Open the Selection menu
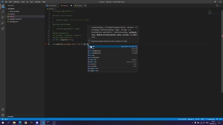223x125 pixels. tap(16, 2)
